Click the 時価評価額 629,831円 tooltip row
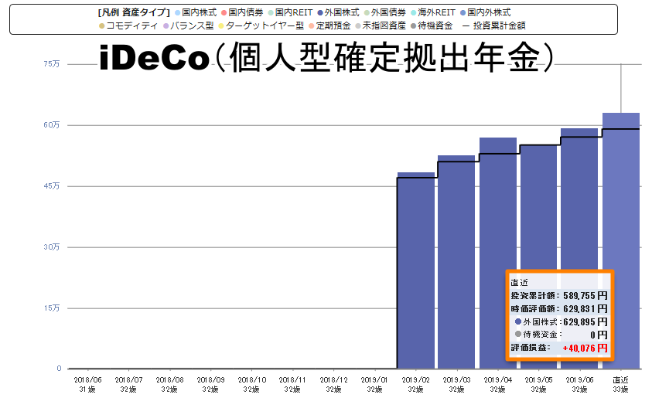The height and width of the screenshot is (408, 652). [559, 308]
